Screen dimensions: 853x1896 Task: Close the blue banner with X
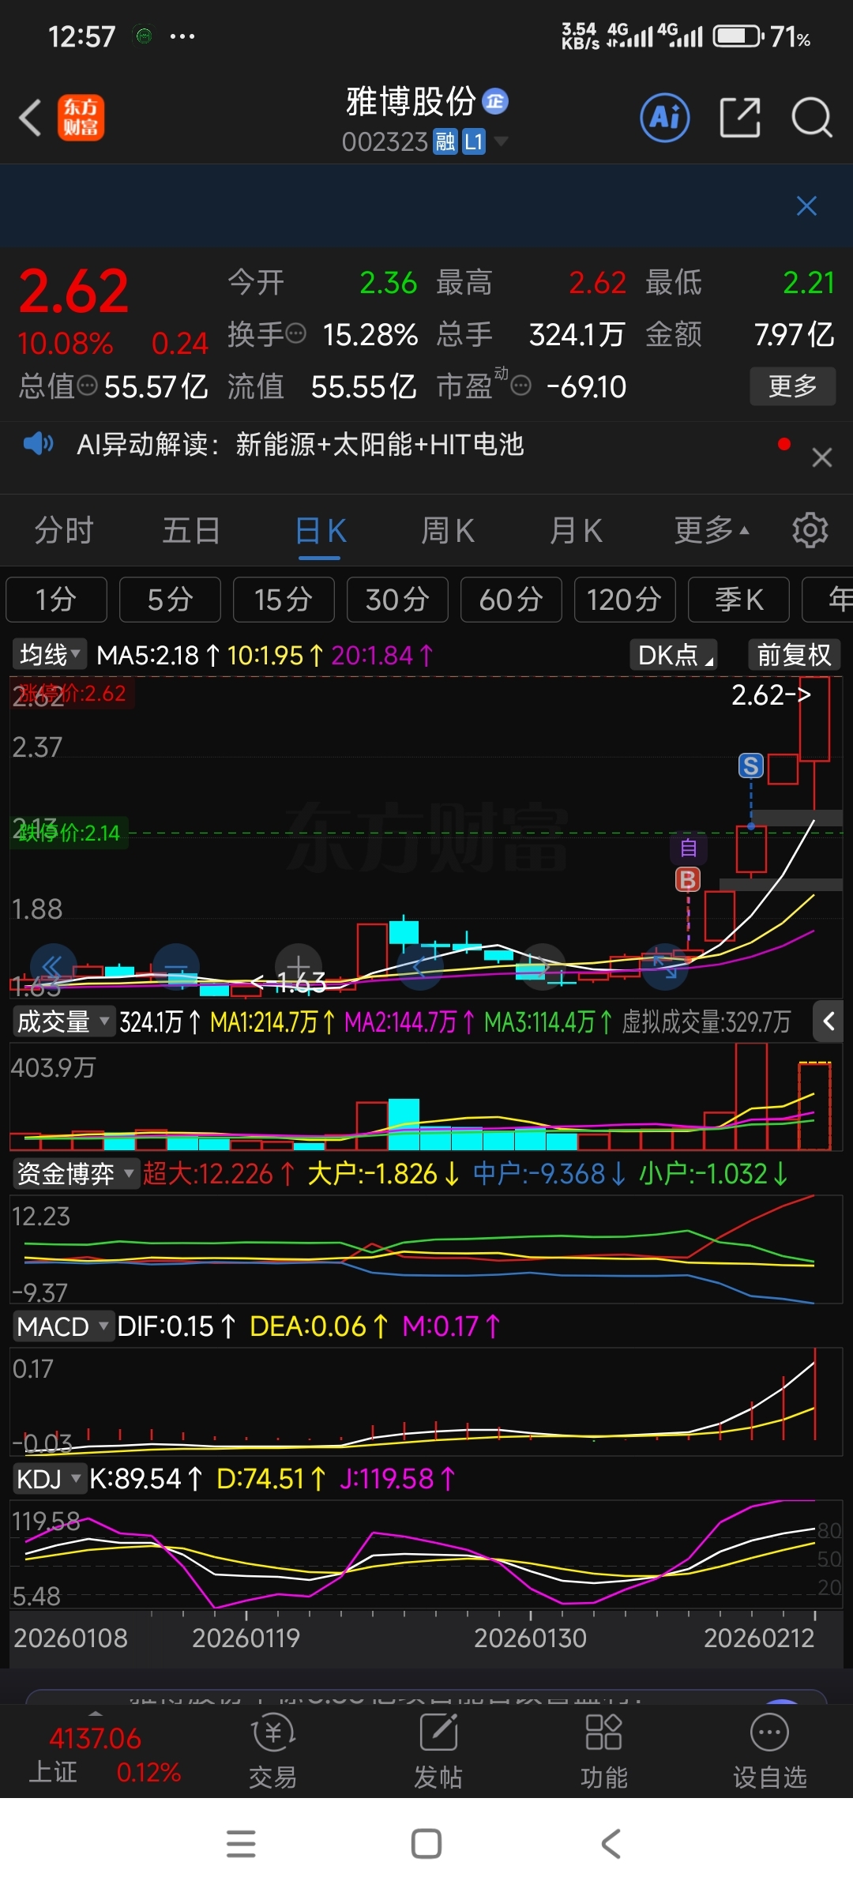(x=806, y=206)
